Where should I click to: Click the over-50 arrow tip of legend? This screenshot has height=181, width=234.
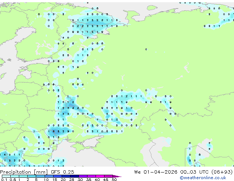click(117, 176)
